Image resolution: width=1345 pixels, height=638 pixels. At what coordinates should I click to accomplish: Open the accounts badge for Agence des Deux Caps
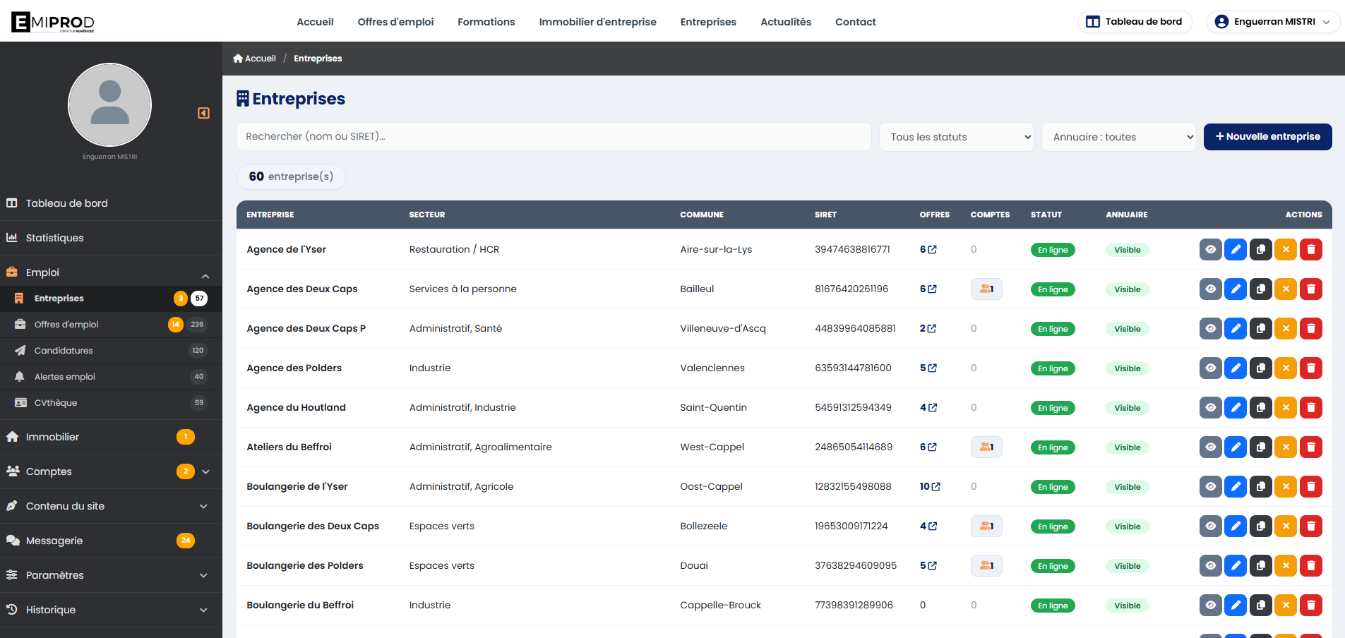[x=986, y=289]
